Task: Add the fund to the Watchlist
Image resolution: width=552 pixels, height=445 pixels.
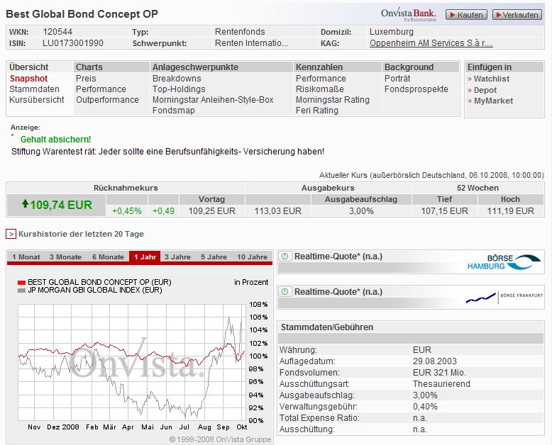Action: 492,79
